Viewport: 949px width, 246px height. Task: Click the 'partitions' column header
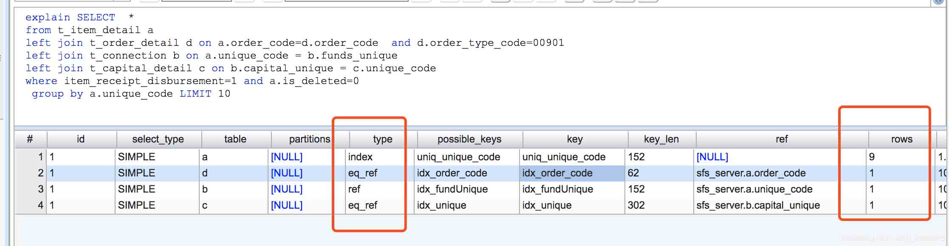coord(309,139)
